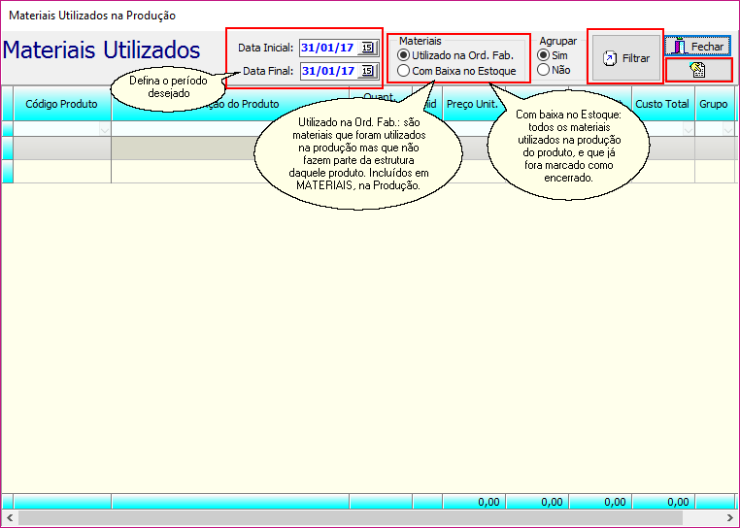Image resolution: width=740 pixels, height=528 pixels.
Task: Open calendar picker for Data Inicial
Action: click(367, 48)
